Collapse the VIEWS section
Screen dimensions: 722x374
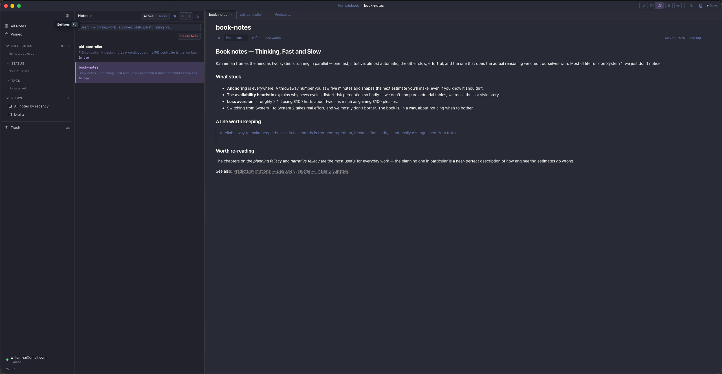[x=8, y=98]
